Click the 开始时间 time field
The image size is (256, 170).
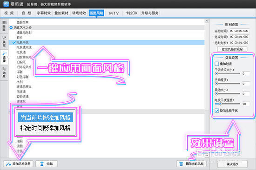pos(239,31)
